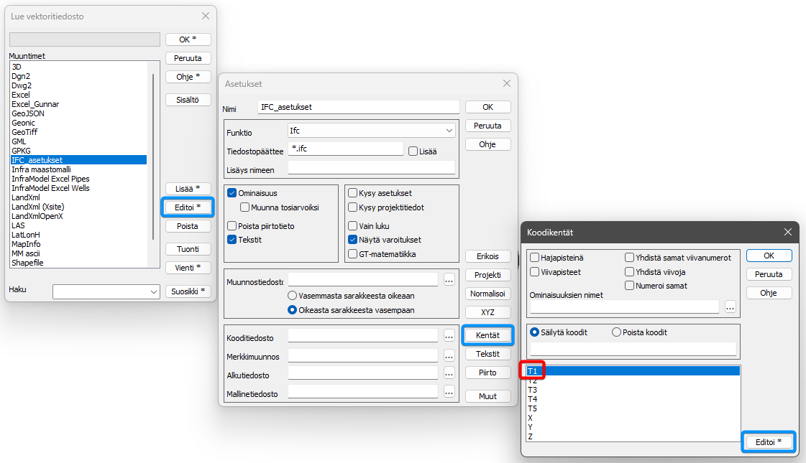Screen dimensions: 806x463
Task: Click the Muuntimet list scrollbar
Action: click(x=152, y=158)
